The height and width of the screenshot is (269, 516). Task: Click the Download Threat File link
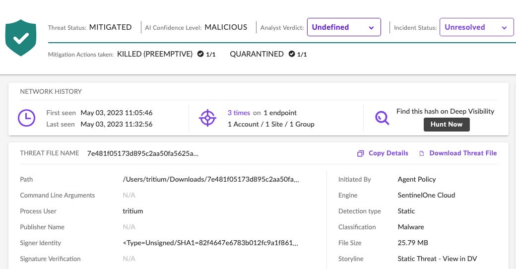coord(462,153)
